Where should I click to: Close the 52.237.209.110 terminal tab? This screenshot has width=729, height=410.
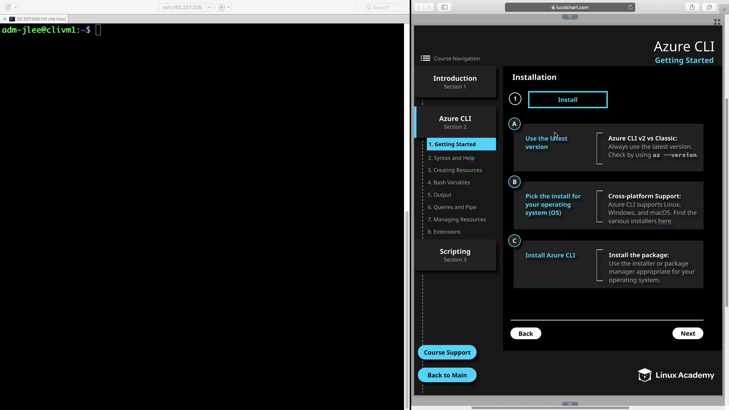pos(5,19)
